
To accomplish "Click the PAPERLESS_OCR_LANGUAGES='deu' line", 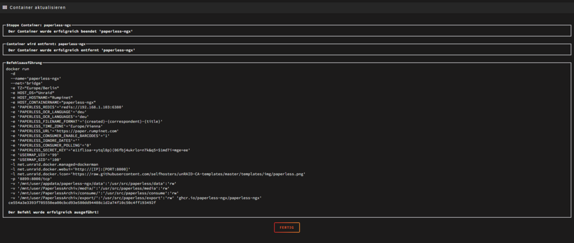I will pyautogui.click(x=49, y=116).
